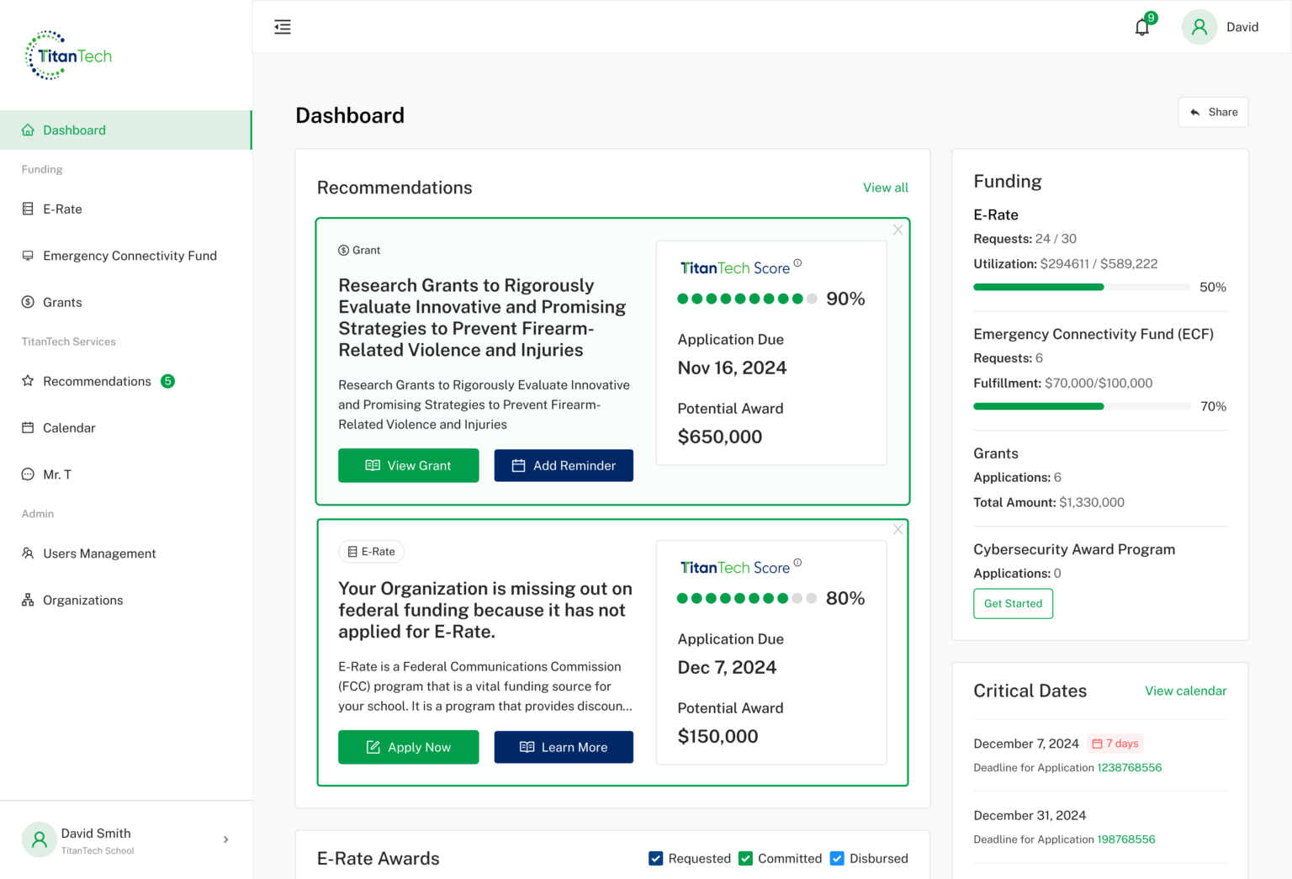Dismiss the Research Grants recommendation card

coord(898,230)
